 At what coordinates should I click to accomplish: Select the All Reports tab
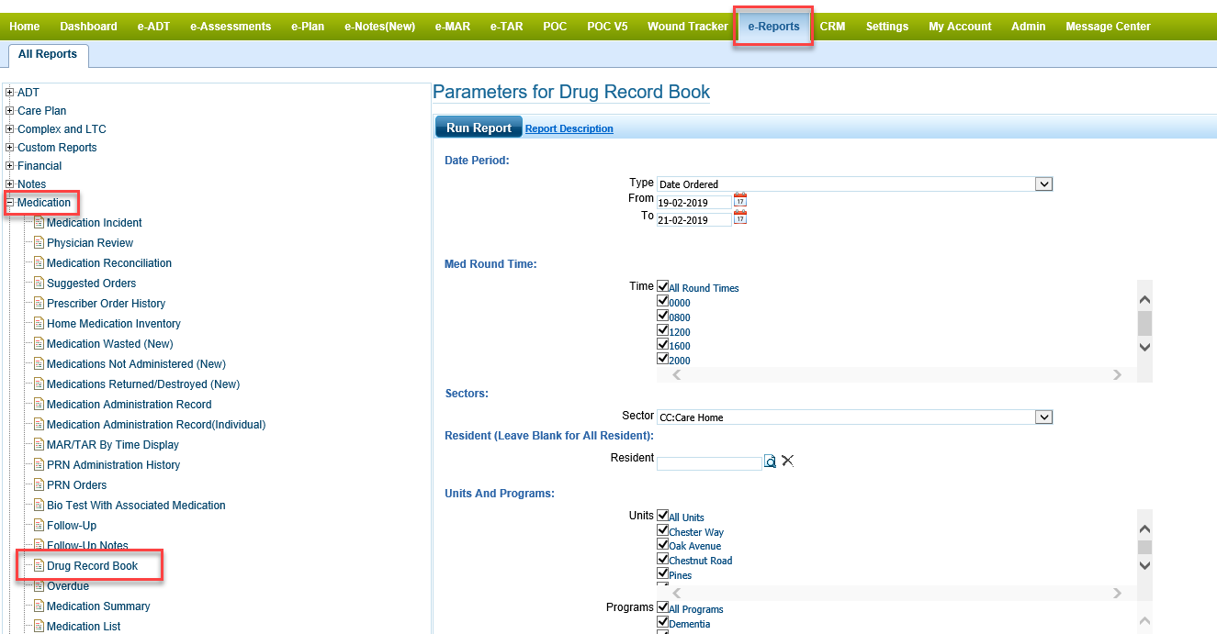[x=49, y=54]
